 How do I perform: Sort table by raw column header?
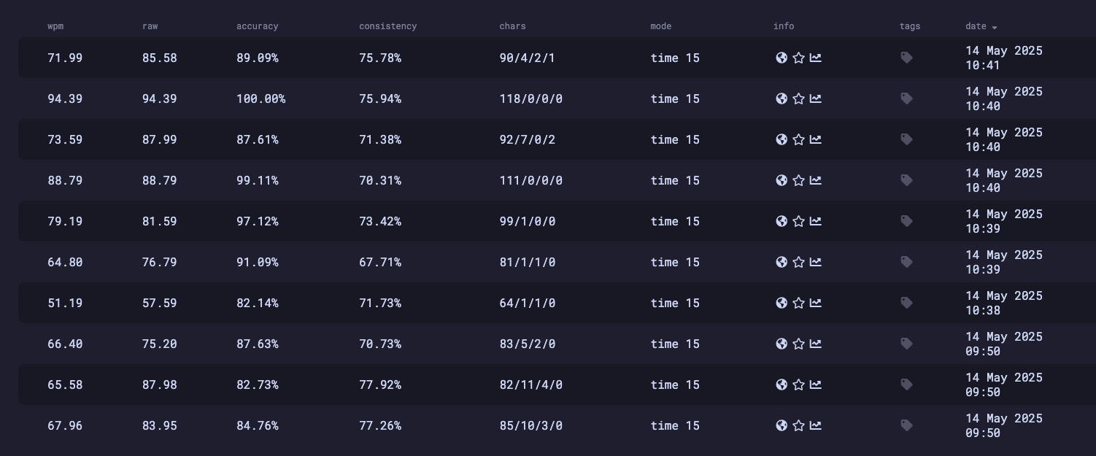[150, 26]
